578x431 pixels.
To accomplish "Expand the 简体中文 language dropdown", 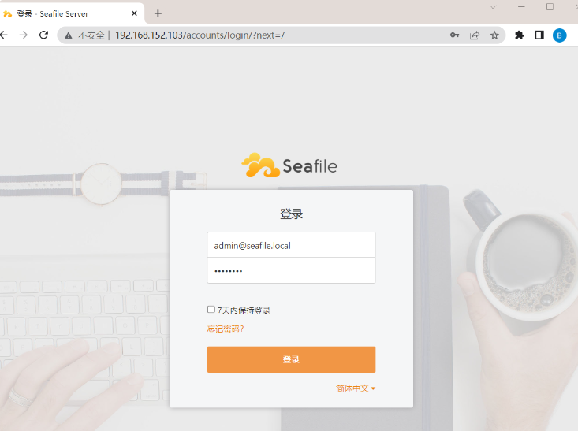I will click(x=356, y=388).
